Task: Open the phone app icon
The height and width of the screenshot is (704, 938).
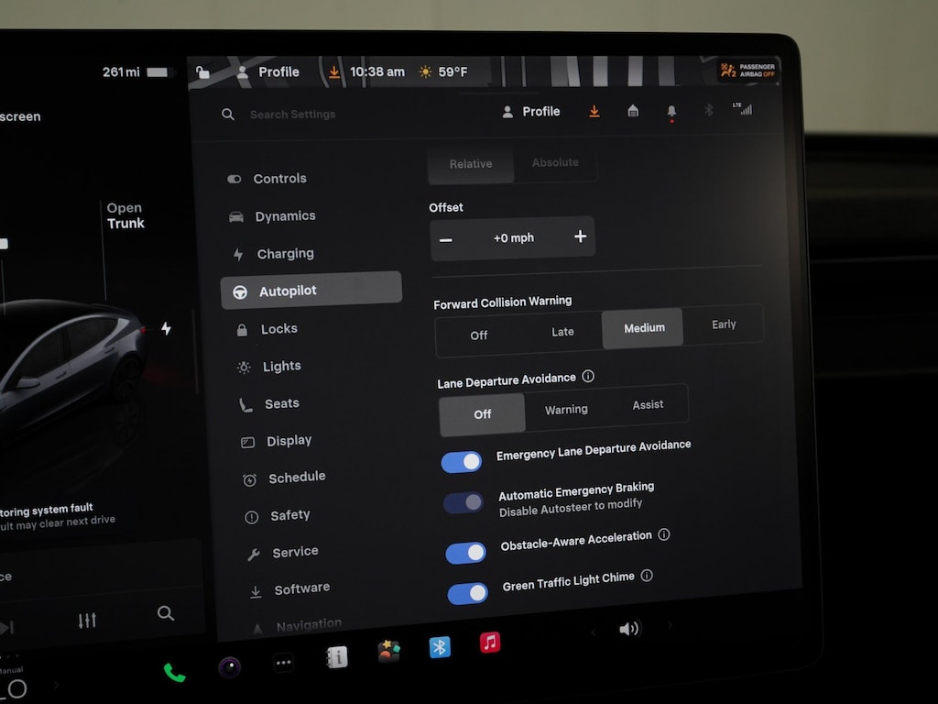Action: pos(174,673)
